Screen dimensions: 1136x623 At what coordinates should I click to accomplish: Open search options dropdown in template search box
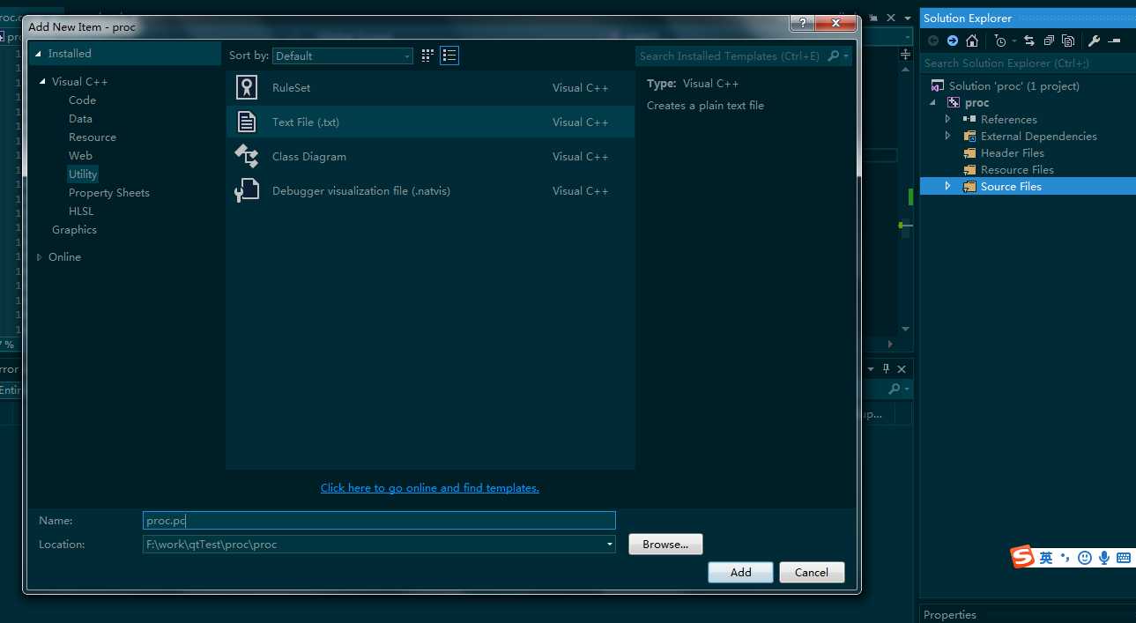846,56
